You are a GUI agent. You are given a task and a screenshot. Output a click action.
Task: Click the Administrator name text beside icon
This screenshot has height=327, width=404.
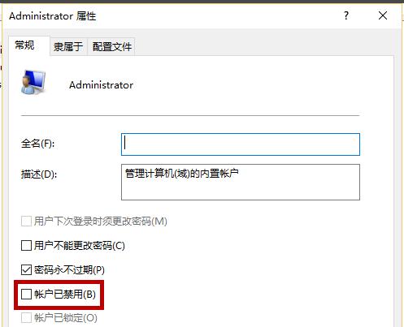(101, 85)
